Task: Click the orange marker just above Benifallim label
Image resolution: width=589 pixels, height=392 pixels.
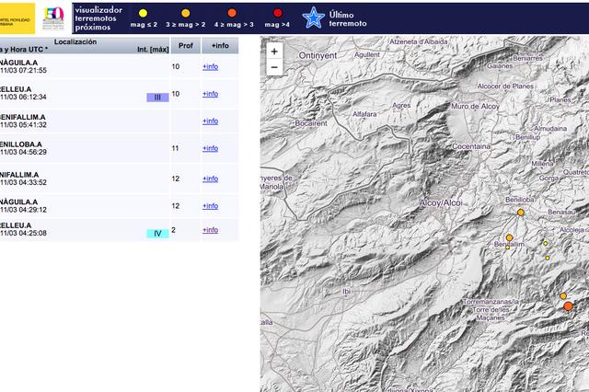Action: (x=509, y=237)
